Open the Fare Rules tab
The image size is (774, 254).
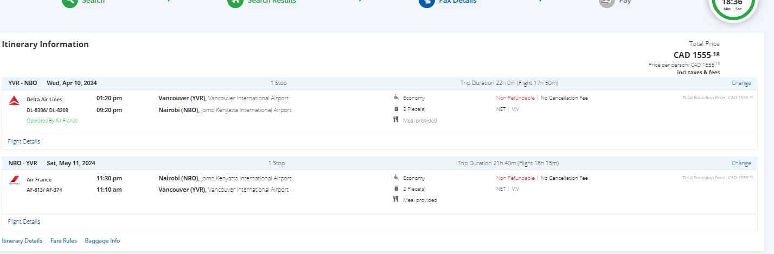[x=63, y=240]
